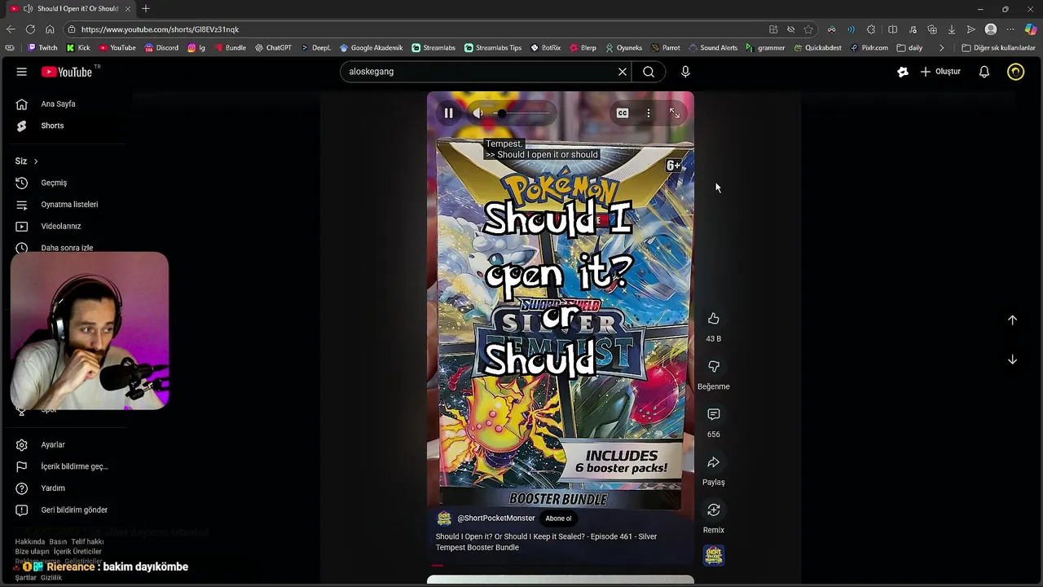The width and height of the screenshot is (1043, 587).
Task: Open the YouTube hamburger guide menu
Action: 22,72
